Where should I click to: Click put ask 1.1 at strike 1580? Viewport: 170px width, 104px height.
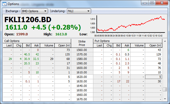click(x=126, y=59)
